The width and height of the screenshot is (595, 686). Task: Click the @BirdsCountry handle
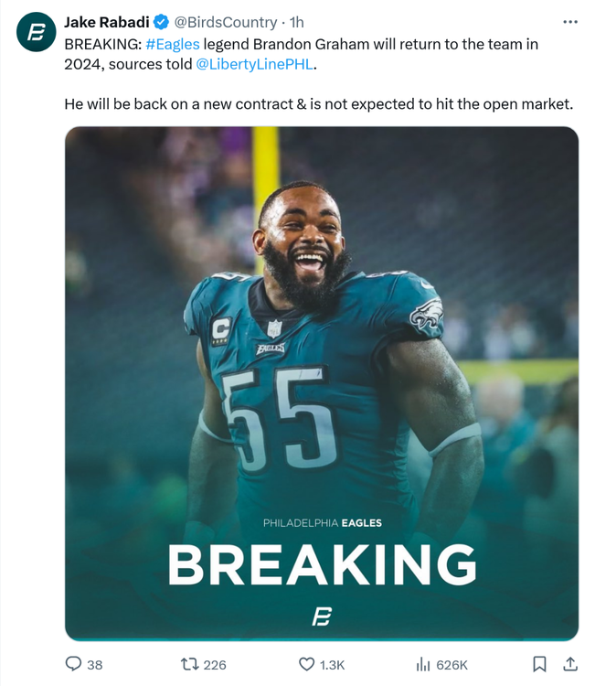(x=226, y=22)
